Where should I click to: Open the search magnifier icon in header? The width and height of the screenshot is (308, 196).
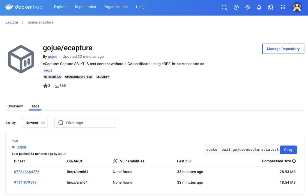point(224,7)
